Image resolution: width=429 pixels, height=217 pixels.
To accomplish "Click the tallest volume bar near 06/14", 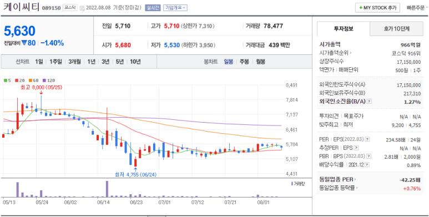I will (107, 189).
